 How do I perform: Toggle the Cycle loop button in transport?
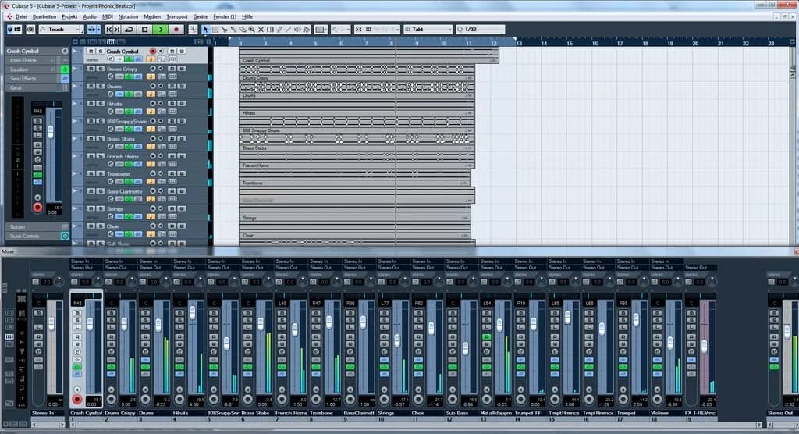(130, 30)
